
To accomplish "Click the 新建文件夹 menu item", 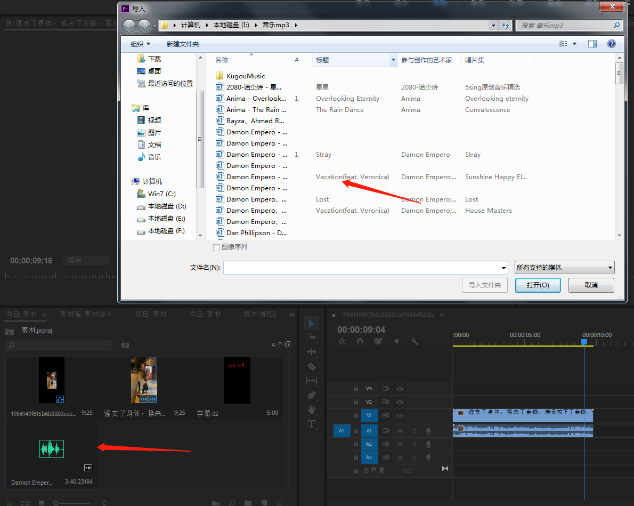I will (182, 44).
